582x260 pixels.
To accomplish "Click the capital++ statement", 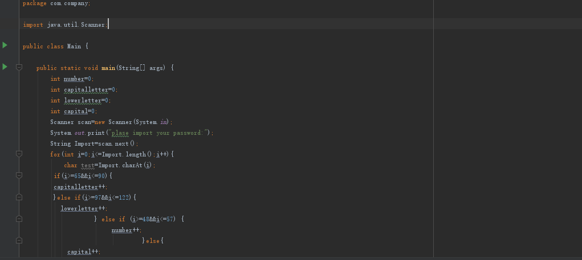I will point(84,252).
